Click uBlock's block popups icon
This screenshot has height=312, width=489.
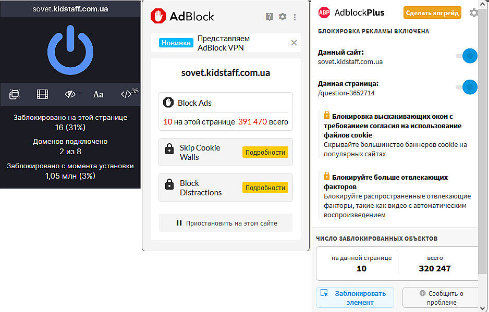click(x=15, y=94)
